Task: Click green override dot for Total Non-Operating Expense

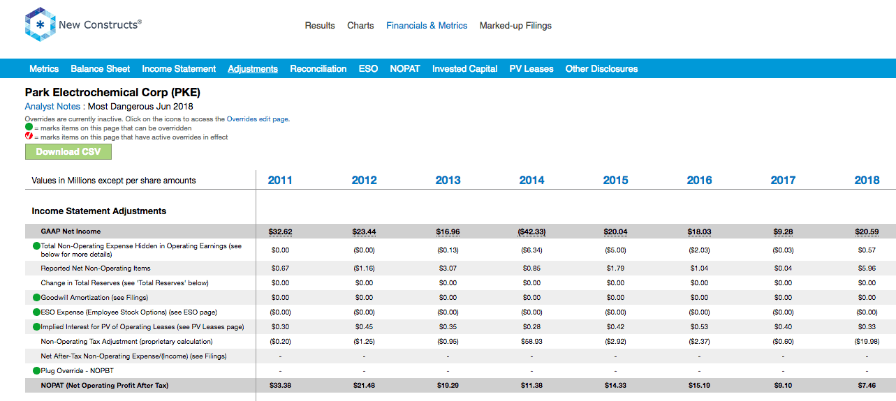Action: tap(36, 246)
